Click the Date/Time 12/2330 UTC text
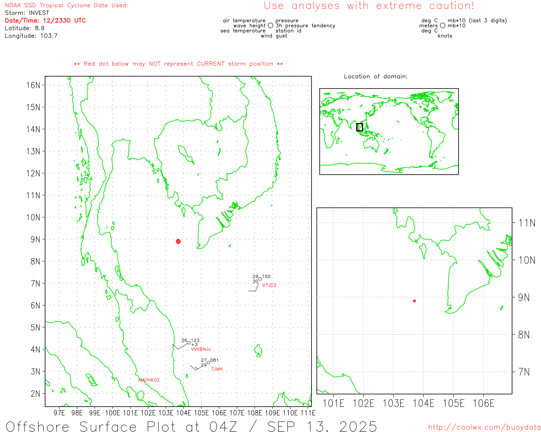541x432 pixels. 45,20
